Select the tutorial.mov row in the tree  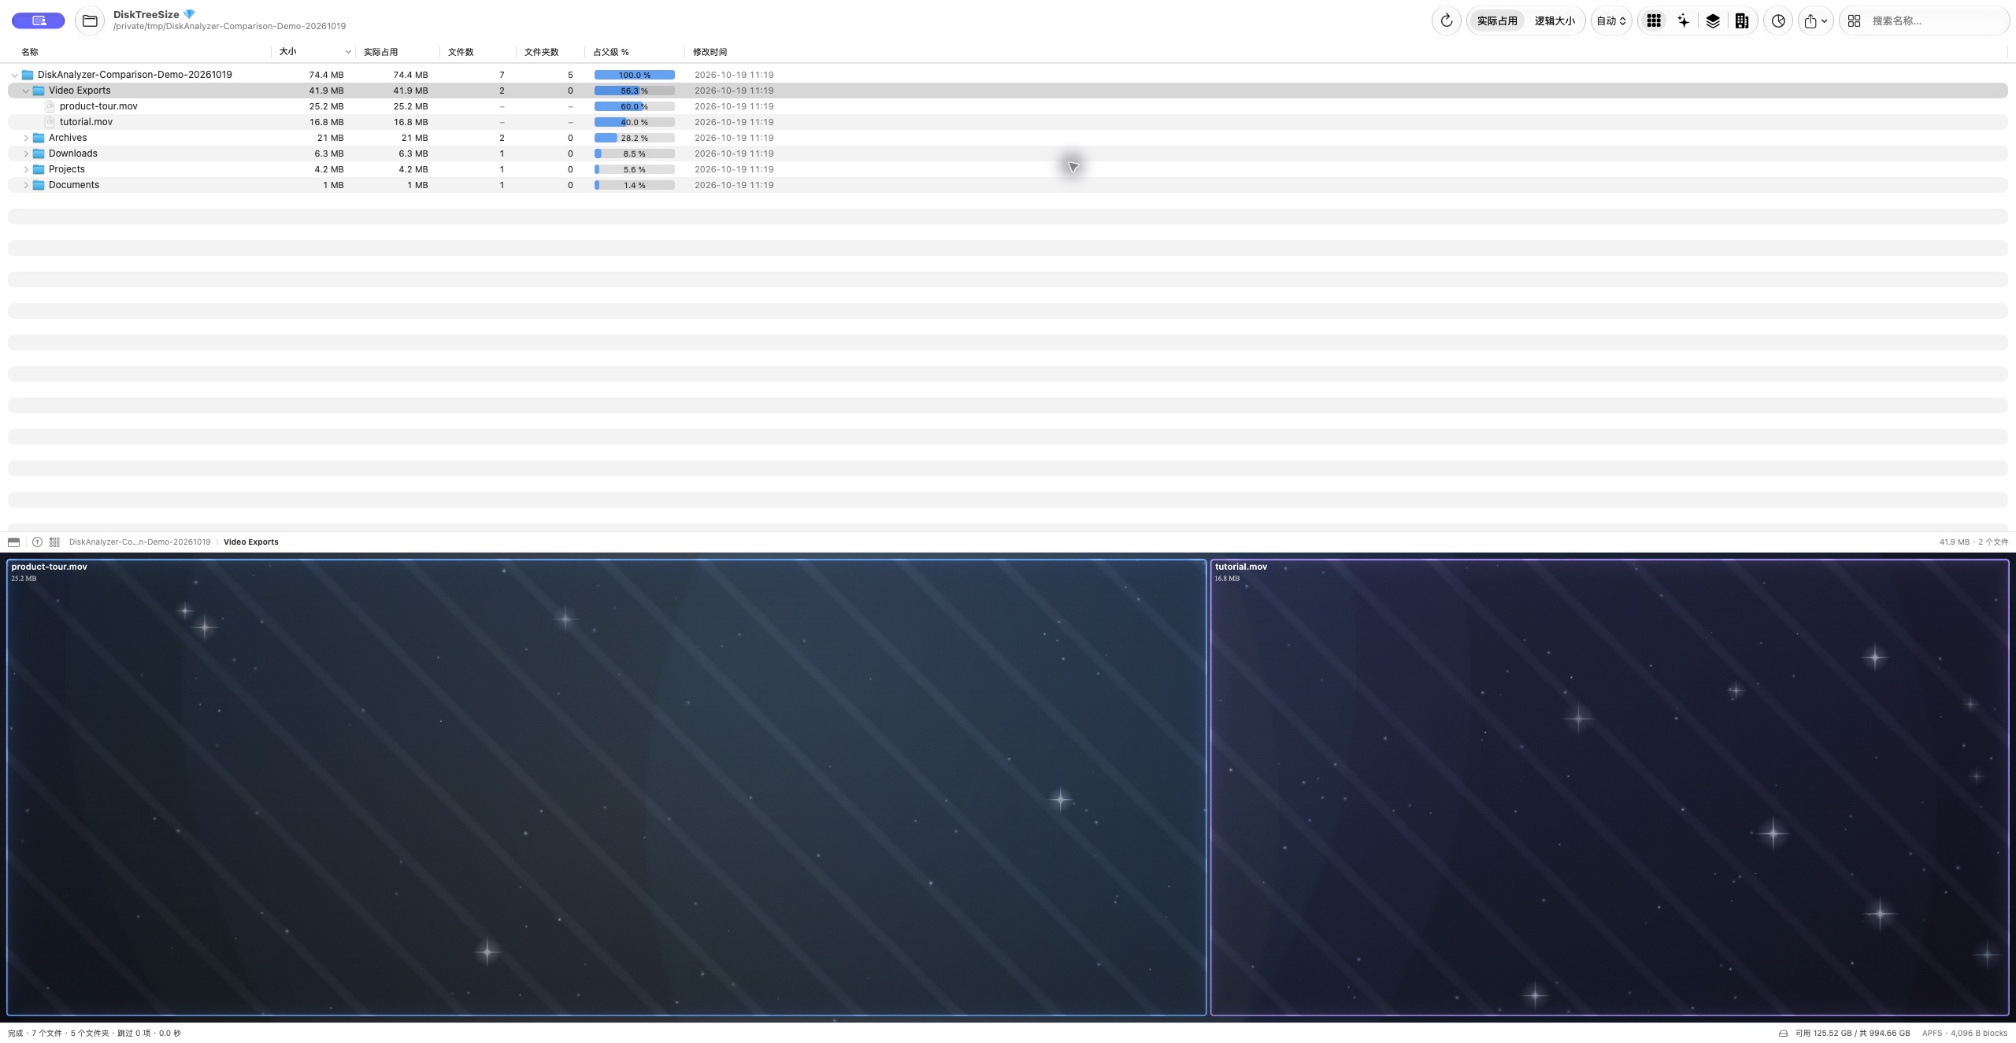tap(1007, 122)
